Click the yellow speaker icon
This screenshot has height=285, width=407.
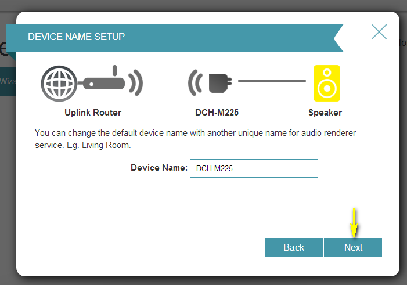(x=326, y=83)
